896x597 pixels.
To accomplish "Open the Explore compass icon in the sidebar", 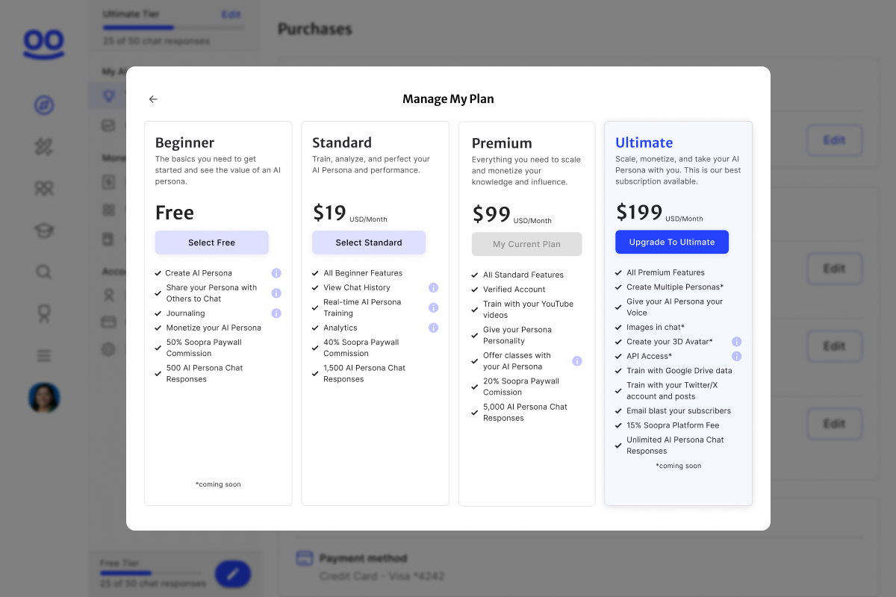I will tap(44, 105).
